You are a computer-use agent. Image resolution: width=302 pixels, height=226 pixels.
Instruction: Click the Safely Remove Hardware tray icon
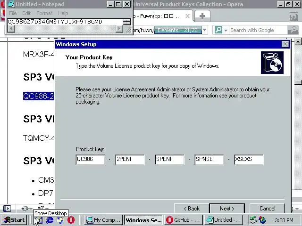[253, 220]
